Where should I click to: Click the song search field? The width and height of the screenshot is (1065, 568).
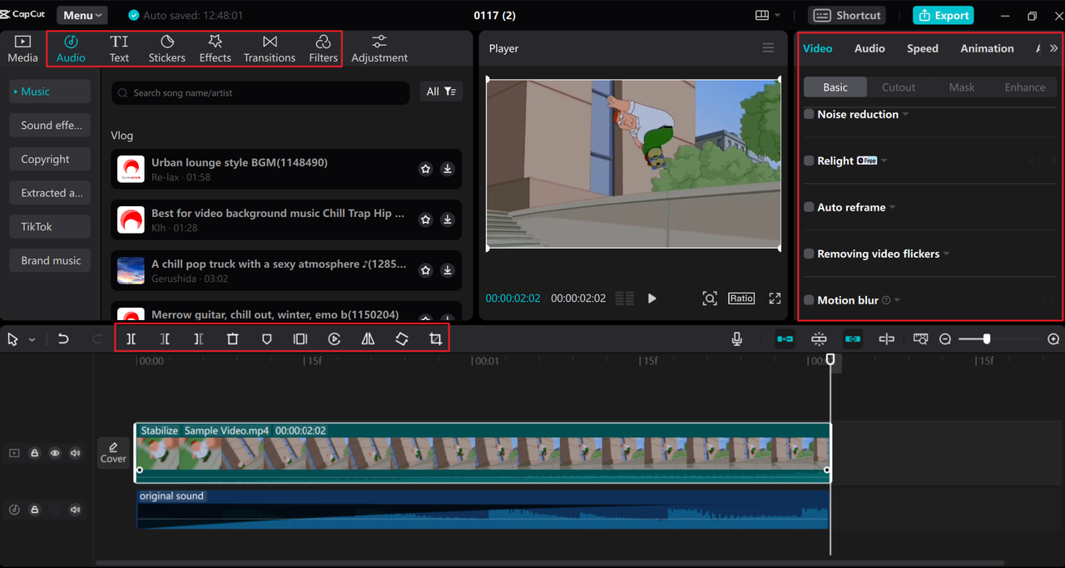click(x=260, y=92)
